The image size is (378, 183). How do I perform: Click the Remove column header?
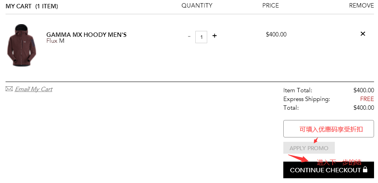tap(361, 6)
